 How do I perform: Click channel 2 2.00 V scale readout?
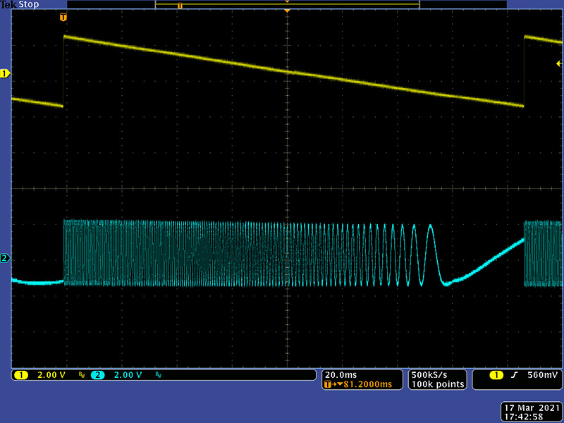pos(128,375)
